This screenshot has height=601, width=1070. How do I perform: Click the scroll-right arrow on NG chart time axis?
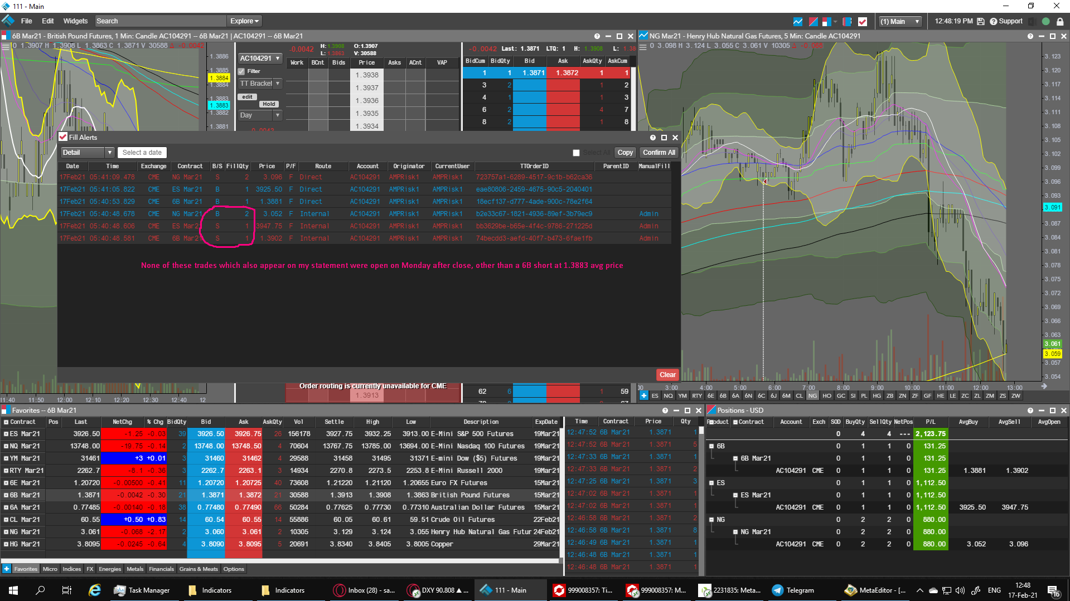point(1044,386)
